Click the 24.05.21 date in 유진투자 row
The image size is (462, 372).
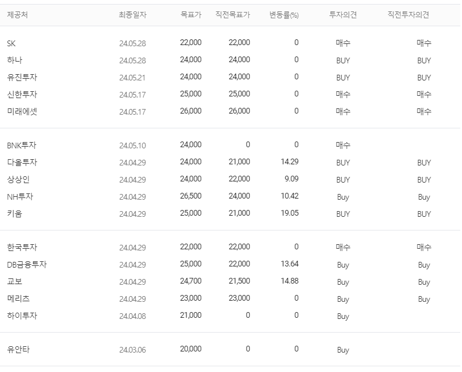[132, 78]
